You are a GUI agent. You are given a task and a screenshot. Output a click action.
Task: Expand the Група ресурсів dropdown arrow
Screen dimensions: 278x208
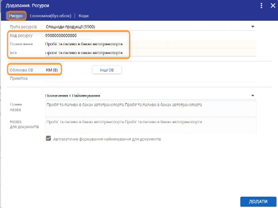(x=253, y=27)
